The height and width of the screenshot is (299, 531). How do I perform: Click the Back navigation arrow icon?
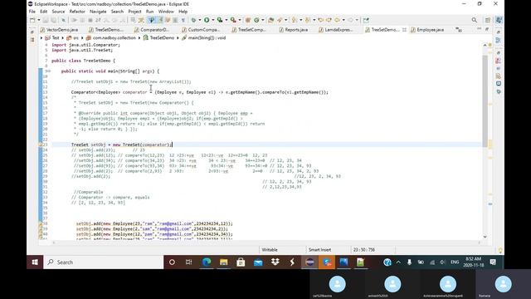pyautogui.click(x=337, y=20)
